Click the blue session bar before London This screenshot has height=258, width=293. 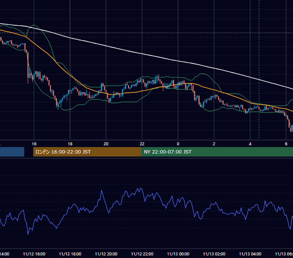(x=12, y=152)
